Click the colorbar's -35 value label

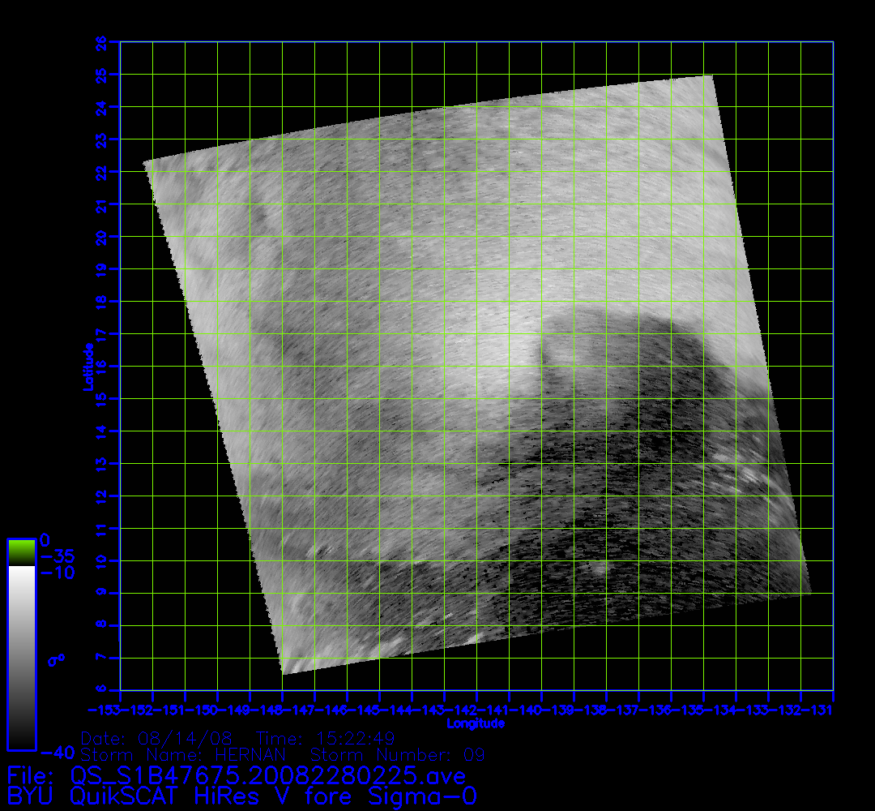[x=58, y=557]
